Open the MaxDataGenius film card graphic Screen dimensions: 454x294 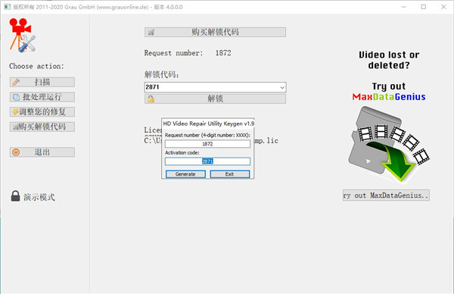pos(389,144)
